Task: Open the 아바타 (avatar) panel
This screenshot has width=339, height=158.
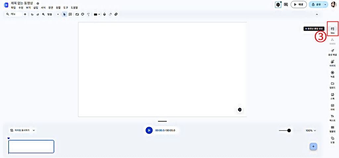Action: 332,41
